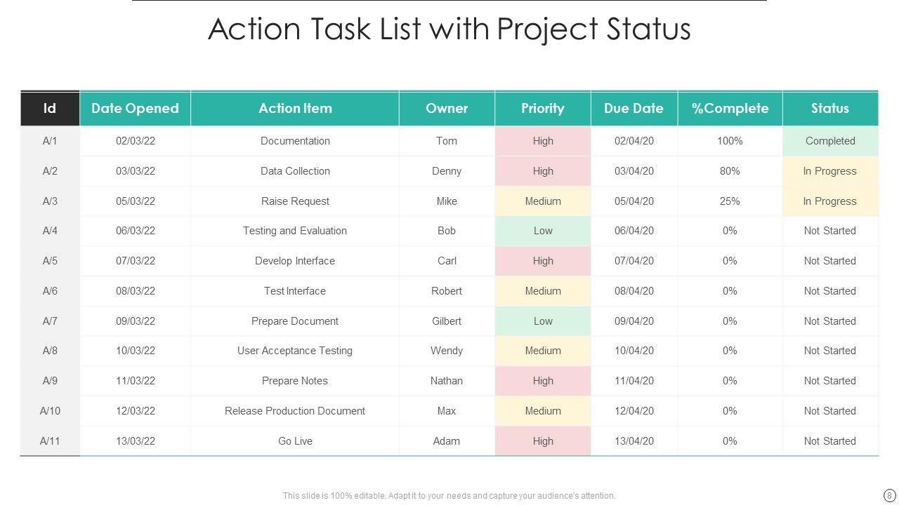Select the red High priority cell for Documentation
Viewport: 899px width, 505px height.
click(543, 141)
